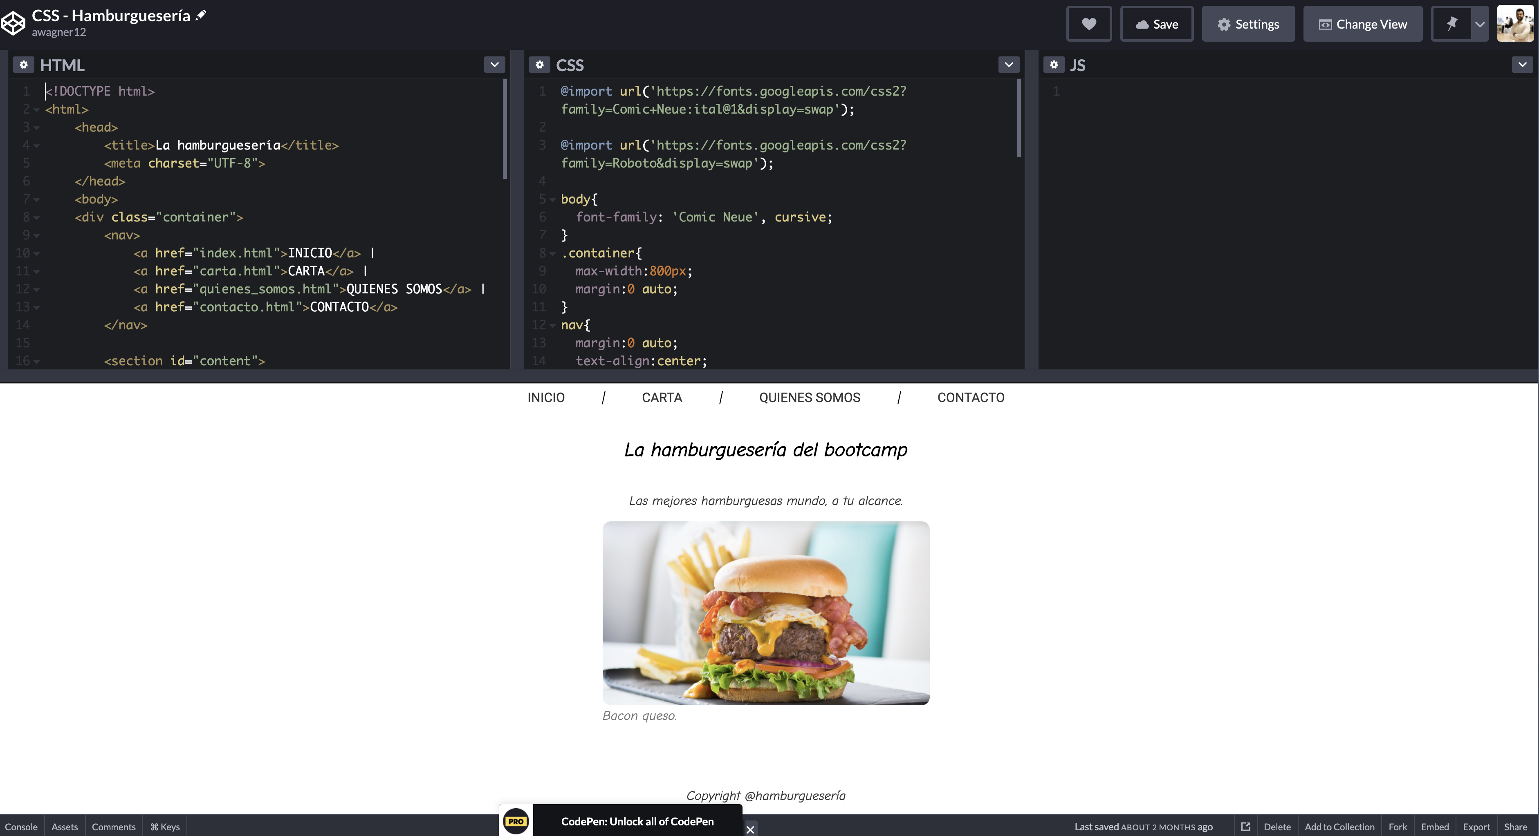Click QUIENES SOMOS link in preview
Viewport: 1539px width, 836px height.
(810, 398)
